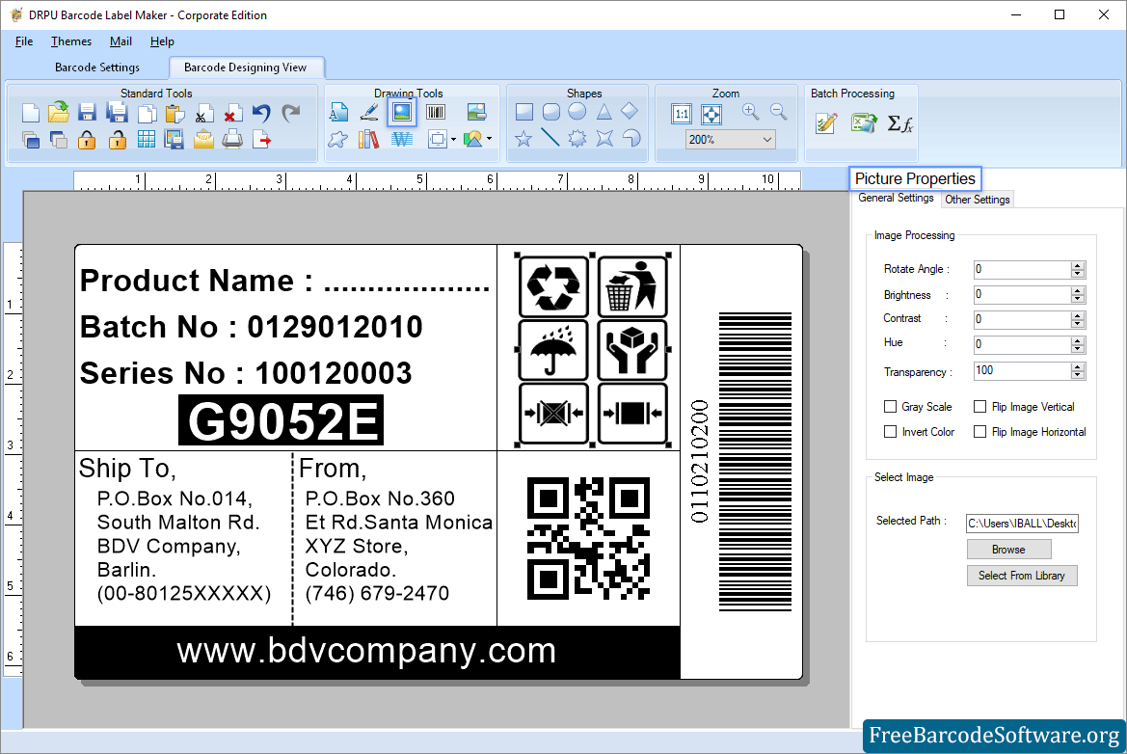Click the Browse button

[1008, 550]
